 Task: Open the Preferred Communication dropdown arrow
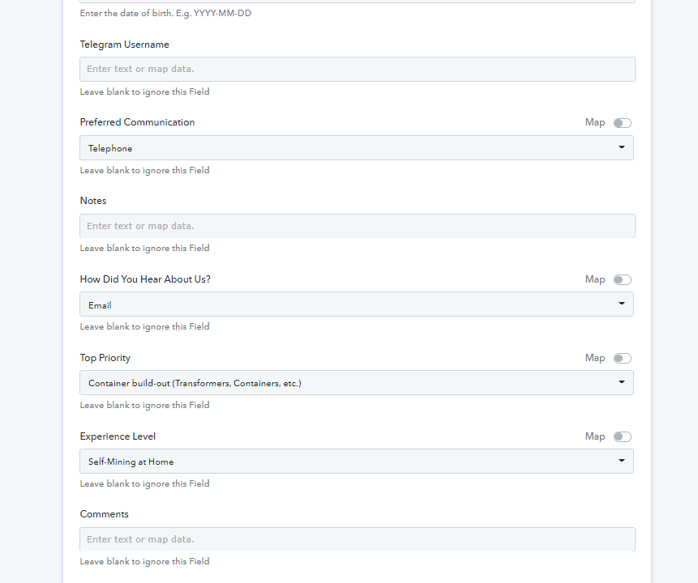622,147
